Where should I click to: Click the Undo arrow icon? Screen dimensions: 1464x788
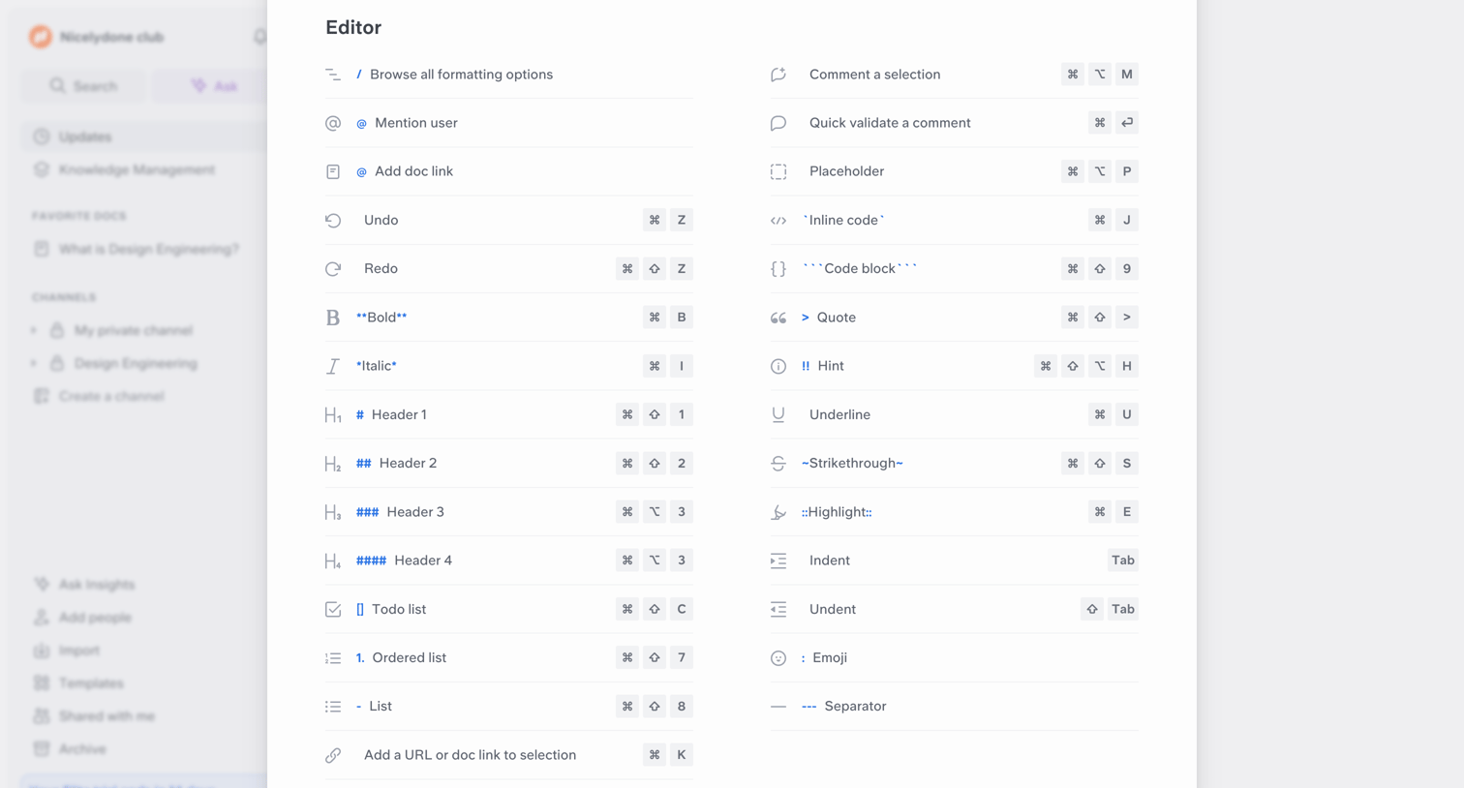pyautogui.click(x=333, y=221)
